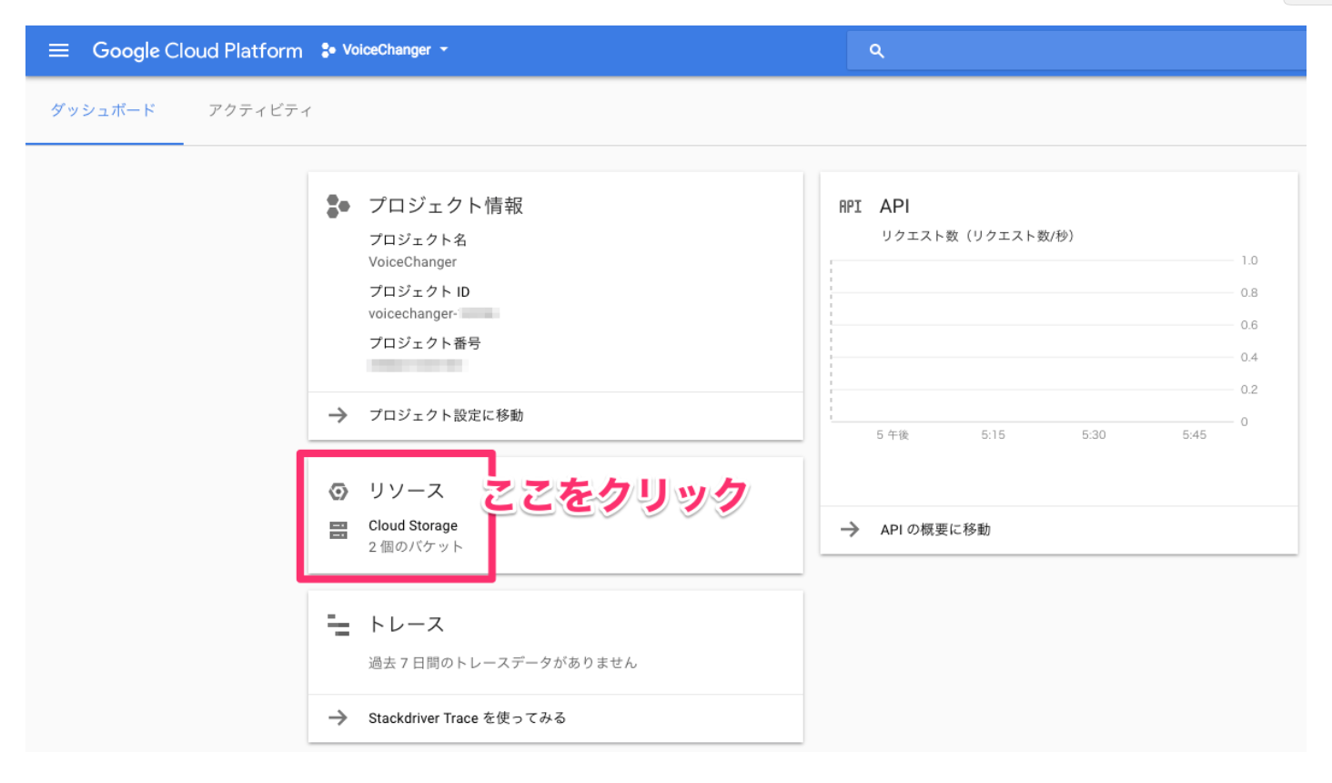1332x783 pixels.
Task: Click 過去 7 日間のトレースデータがありません message
Action: 503,663
